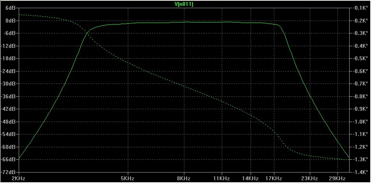The width and height of the screenshot is (371, 183).
Task: Select the V(n011) trace label
Action: (184, 4)
